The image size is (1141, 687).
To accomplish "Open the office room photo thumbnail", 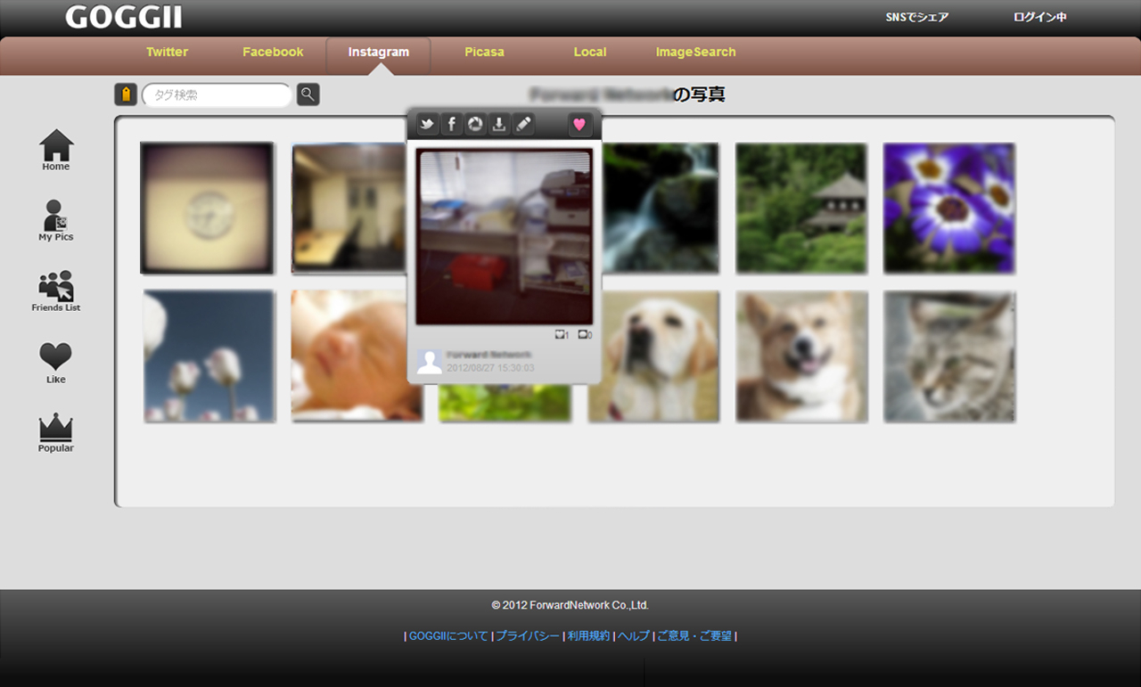I will pyautogui.click(x=349, y=208).
